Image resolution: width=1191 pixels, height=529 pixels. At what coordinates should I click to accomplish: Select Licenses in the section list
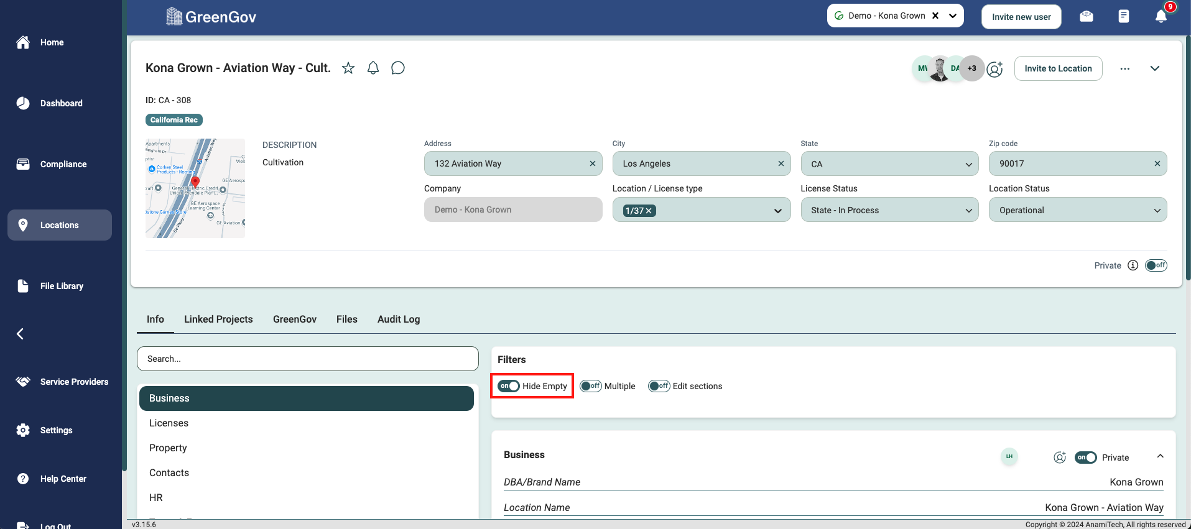pyautogui.click(x=307, y=423)
